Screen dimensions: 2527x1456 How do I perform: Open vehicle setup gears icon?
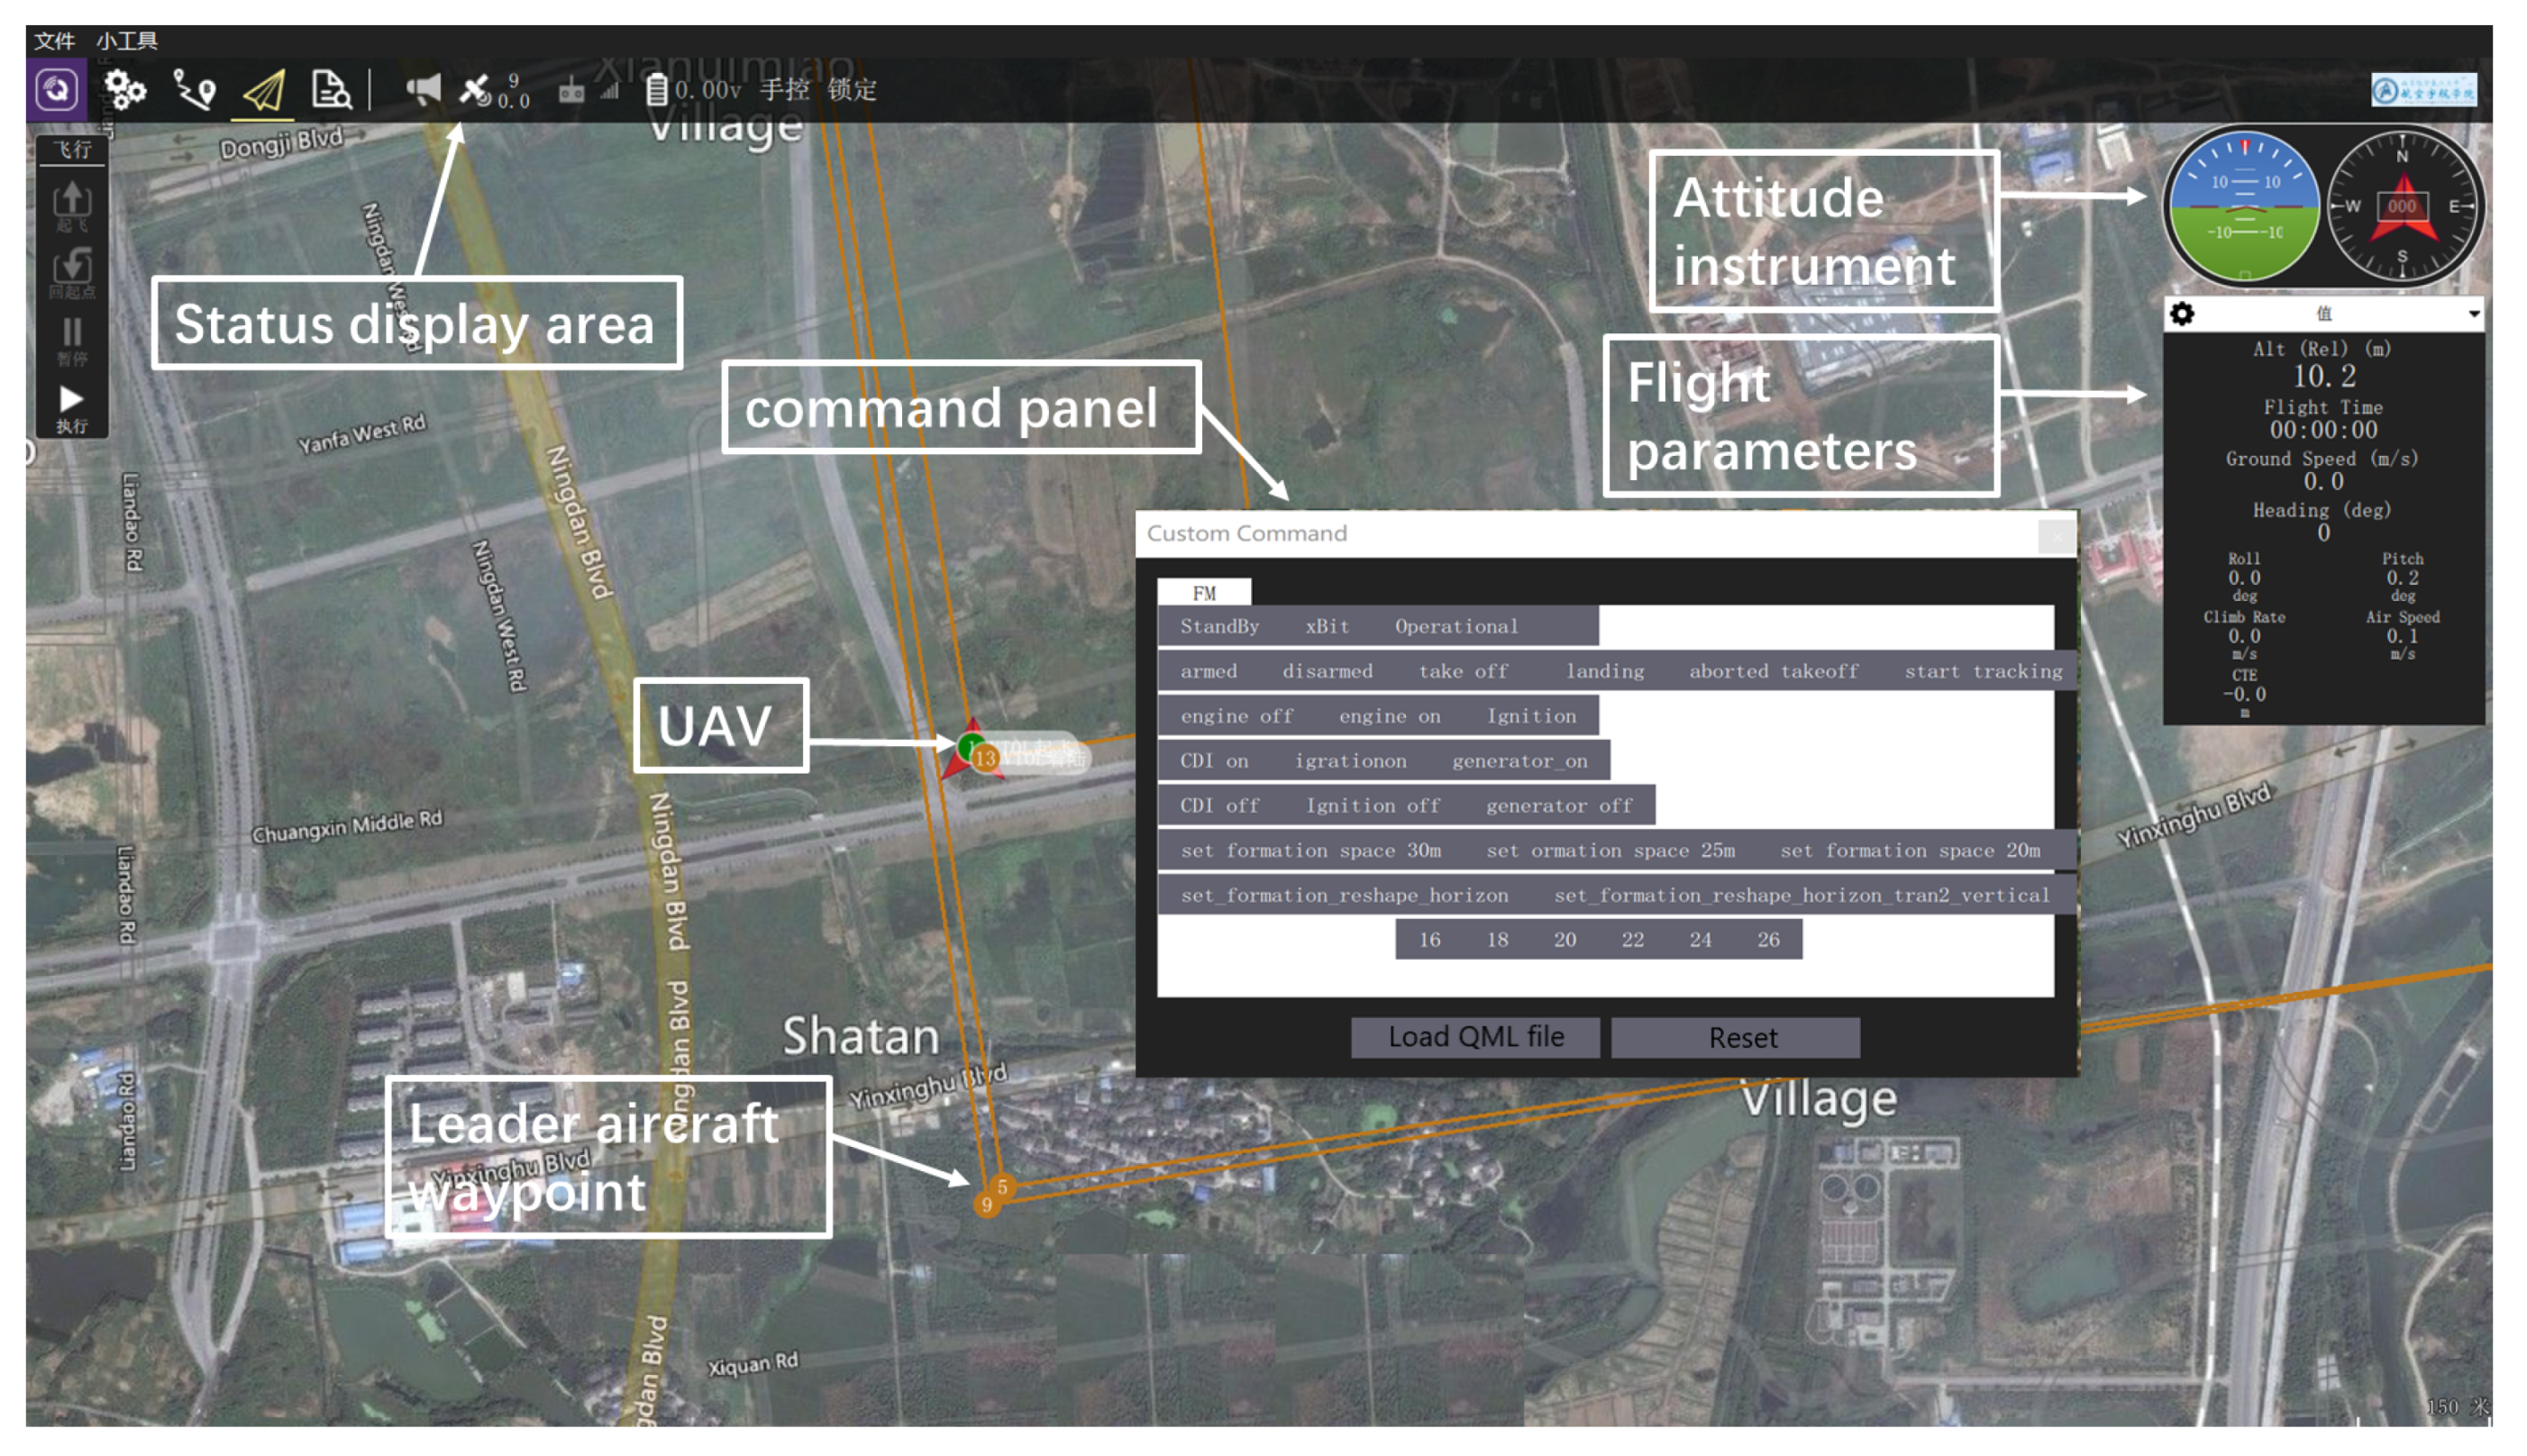[125, 90]
